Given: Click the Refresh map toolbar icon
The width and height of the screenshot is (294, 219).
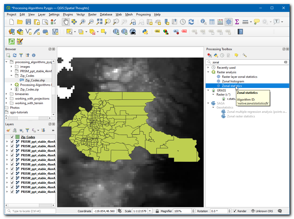Looking at the screenshot, I should [191, 22].
